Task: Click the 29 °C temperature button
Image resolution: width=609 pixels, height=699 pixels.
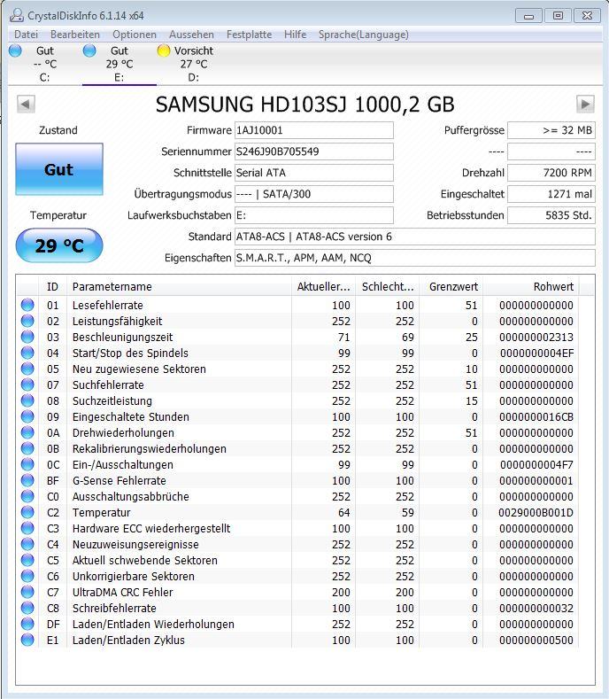Action: point(59,245)
